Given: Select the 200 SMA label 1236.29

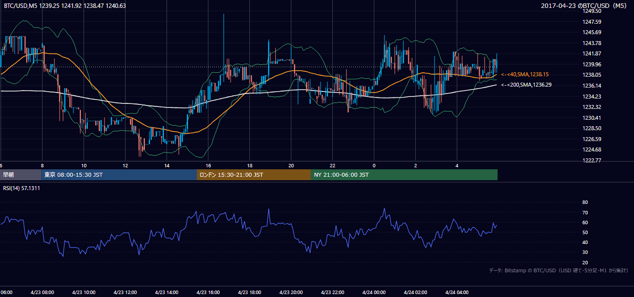Looking at the screenshot, I should point(526,85).
